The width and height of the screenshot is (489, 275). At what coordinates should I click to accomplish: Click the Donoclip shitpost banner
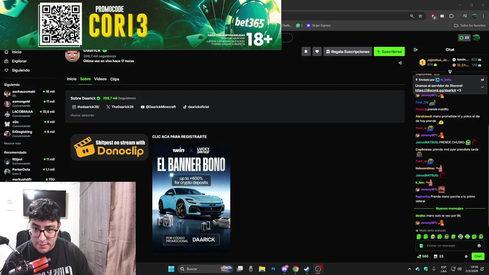click(x=109, y=147)
